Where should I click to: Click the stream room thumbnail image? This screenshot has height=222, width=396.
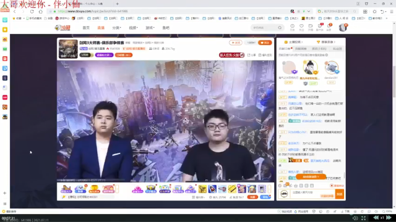click(x=68, y=49)
